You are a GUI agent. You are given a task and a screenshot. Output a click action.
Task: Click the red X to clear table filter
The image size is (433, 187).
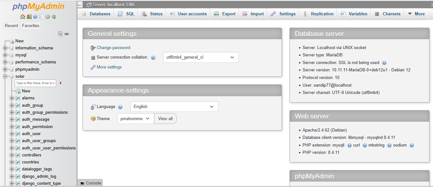[61, 83]
